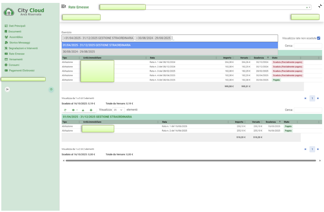Image resolution: width=324 pixels, height=212 pixels.
Task: Click the 01/04/2025 - 31/12/2025 GESTIONE STRAORDINARIA table title
Action: click(x=97, y=117)
